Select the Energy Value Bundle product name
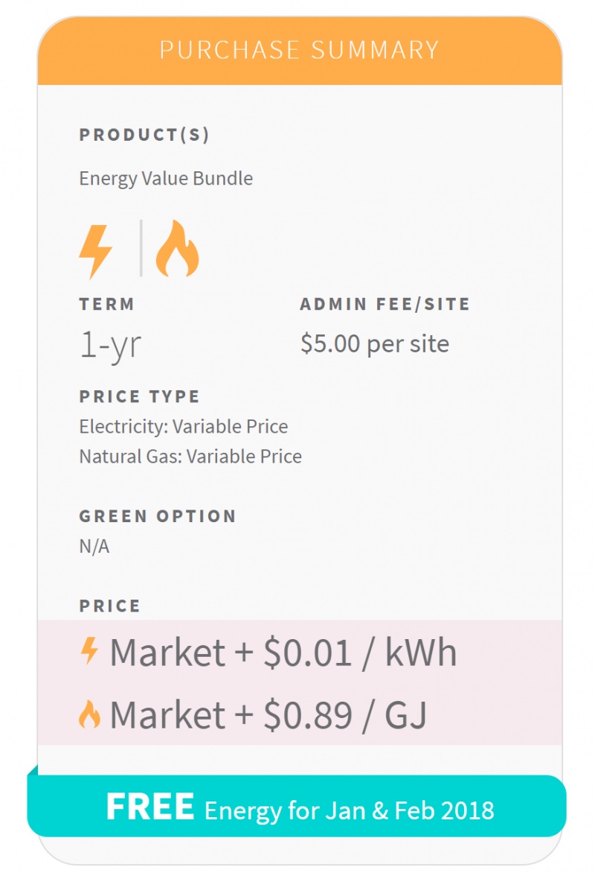 [x=166, y=179]
